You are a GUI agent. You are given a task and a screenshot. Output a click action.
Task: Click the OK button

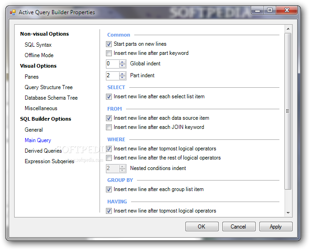tap(202, 226)
